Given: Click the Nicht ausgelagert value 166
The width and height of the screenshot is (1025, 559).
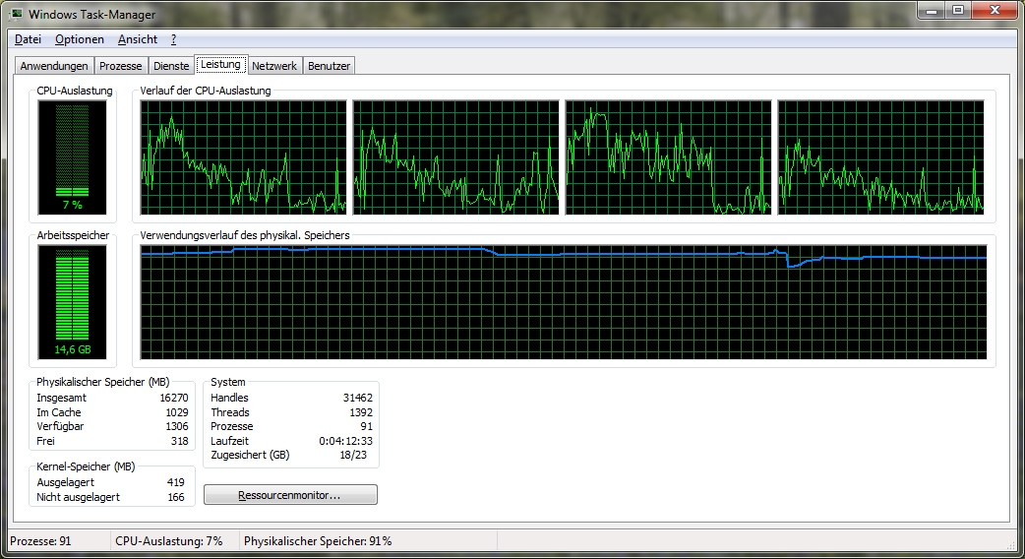Looking at the screenshot, I should pos(176,497).
